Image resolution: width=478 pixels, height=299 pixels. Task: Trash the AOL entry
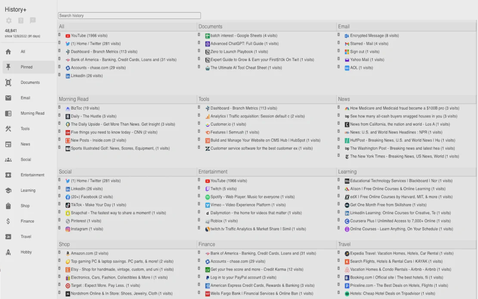click(x=338, y=67)
